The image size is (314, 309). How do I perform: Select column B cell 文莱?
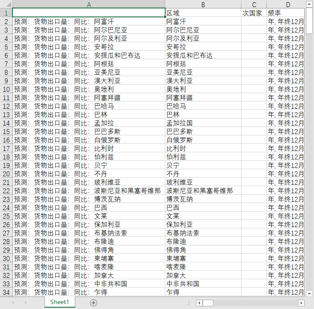click(x=203, y=216)
